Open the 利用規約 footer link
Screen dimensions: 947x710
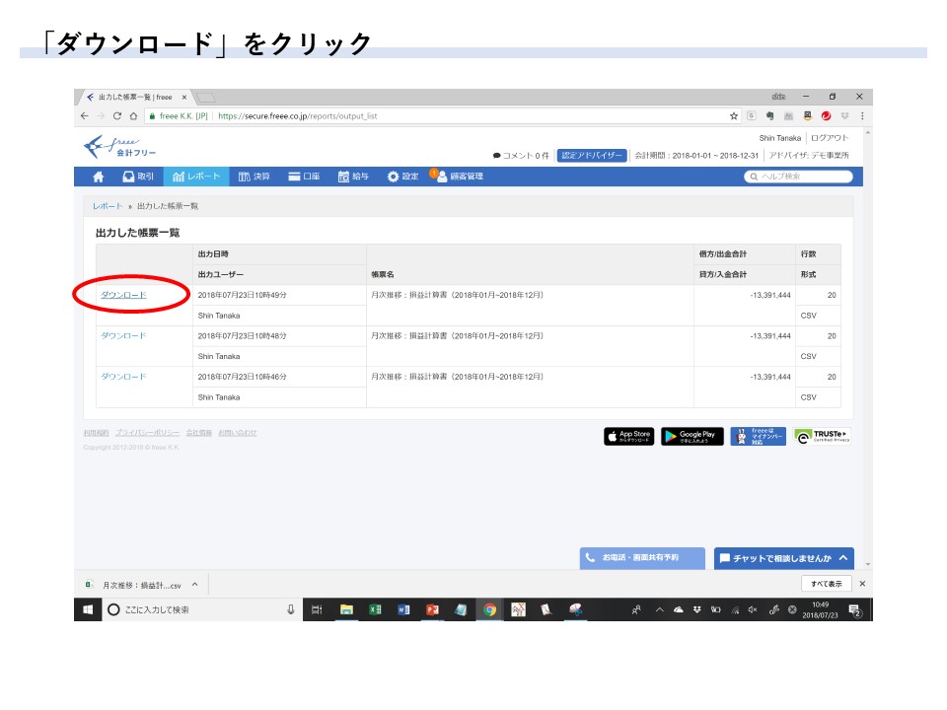(x=96, y=433)
